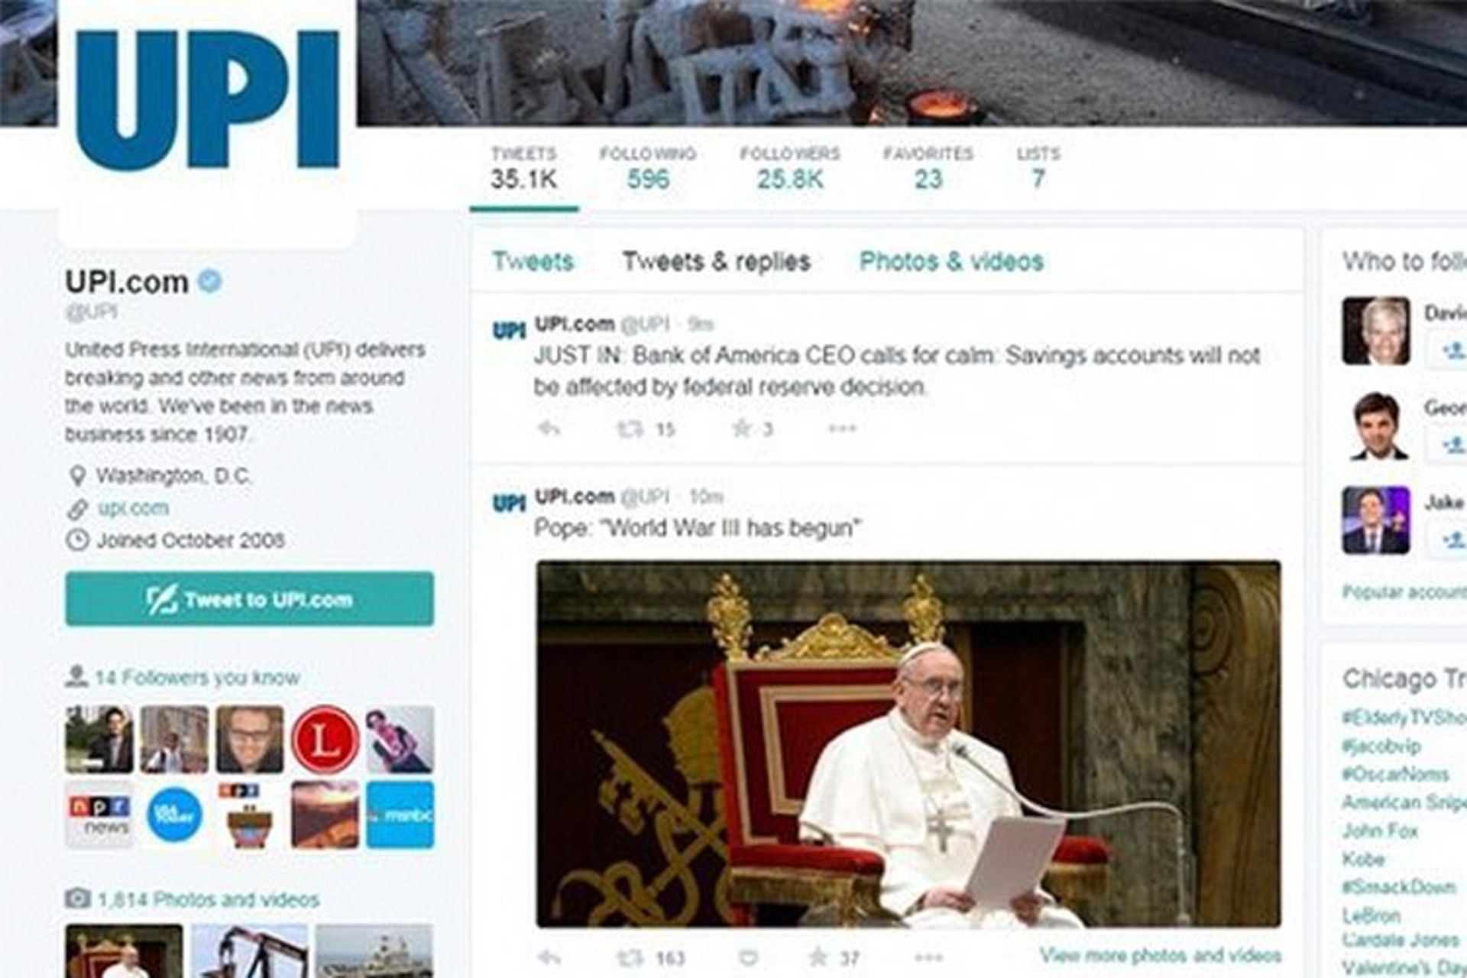Reply to the Bank of America tweet
Image resolution: width=1467 pixels, height=978 pixels.
(x=549, y=429)
